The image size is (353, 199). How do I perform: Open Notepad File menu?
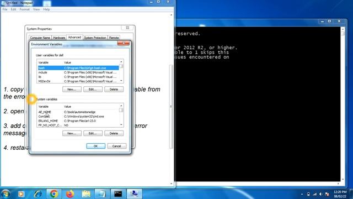click(5, 9)
